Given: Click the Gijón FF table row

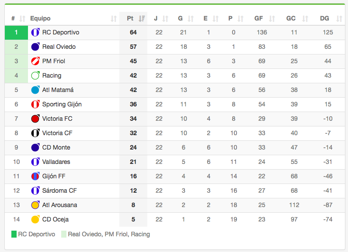Looking at the screenshot, I should point(175,177).
